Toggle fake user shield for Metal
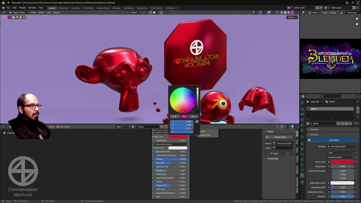 pos(343,123)
